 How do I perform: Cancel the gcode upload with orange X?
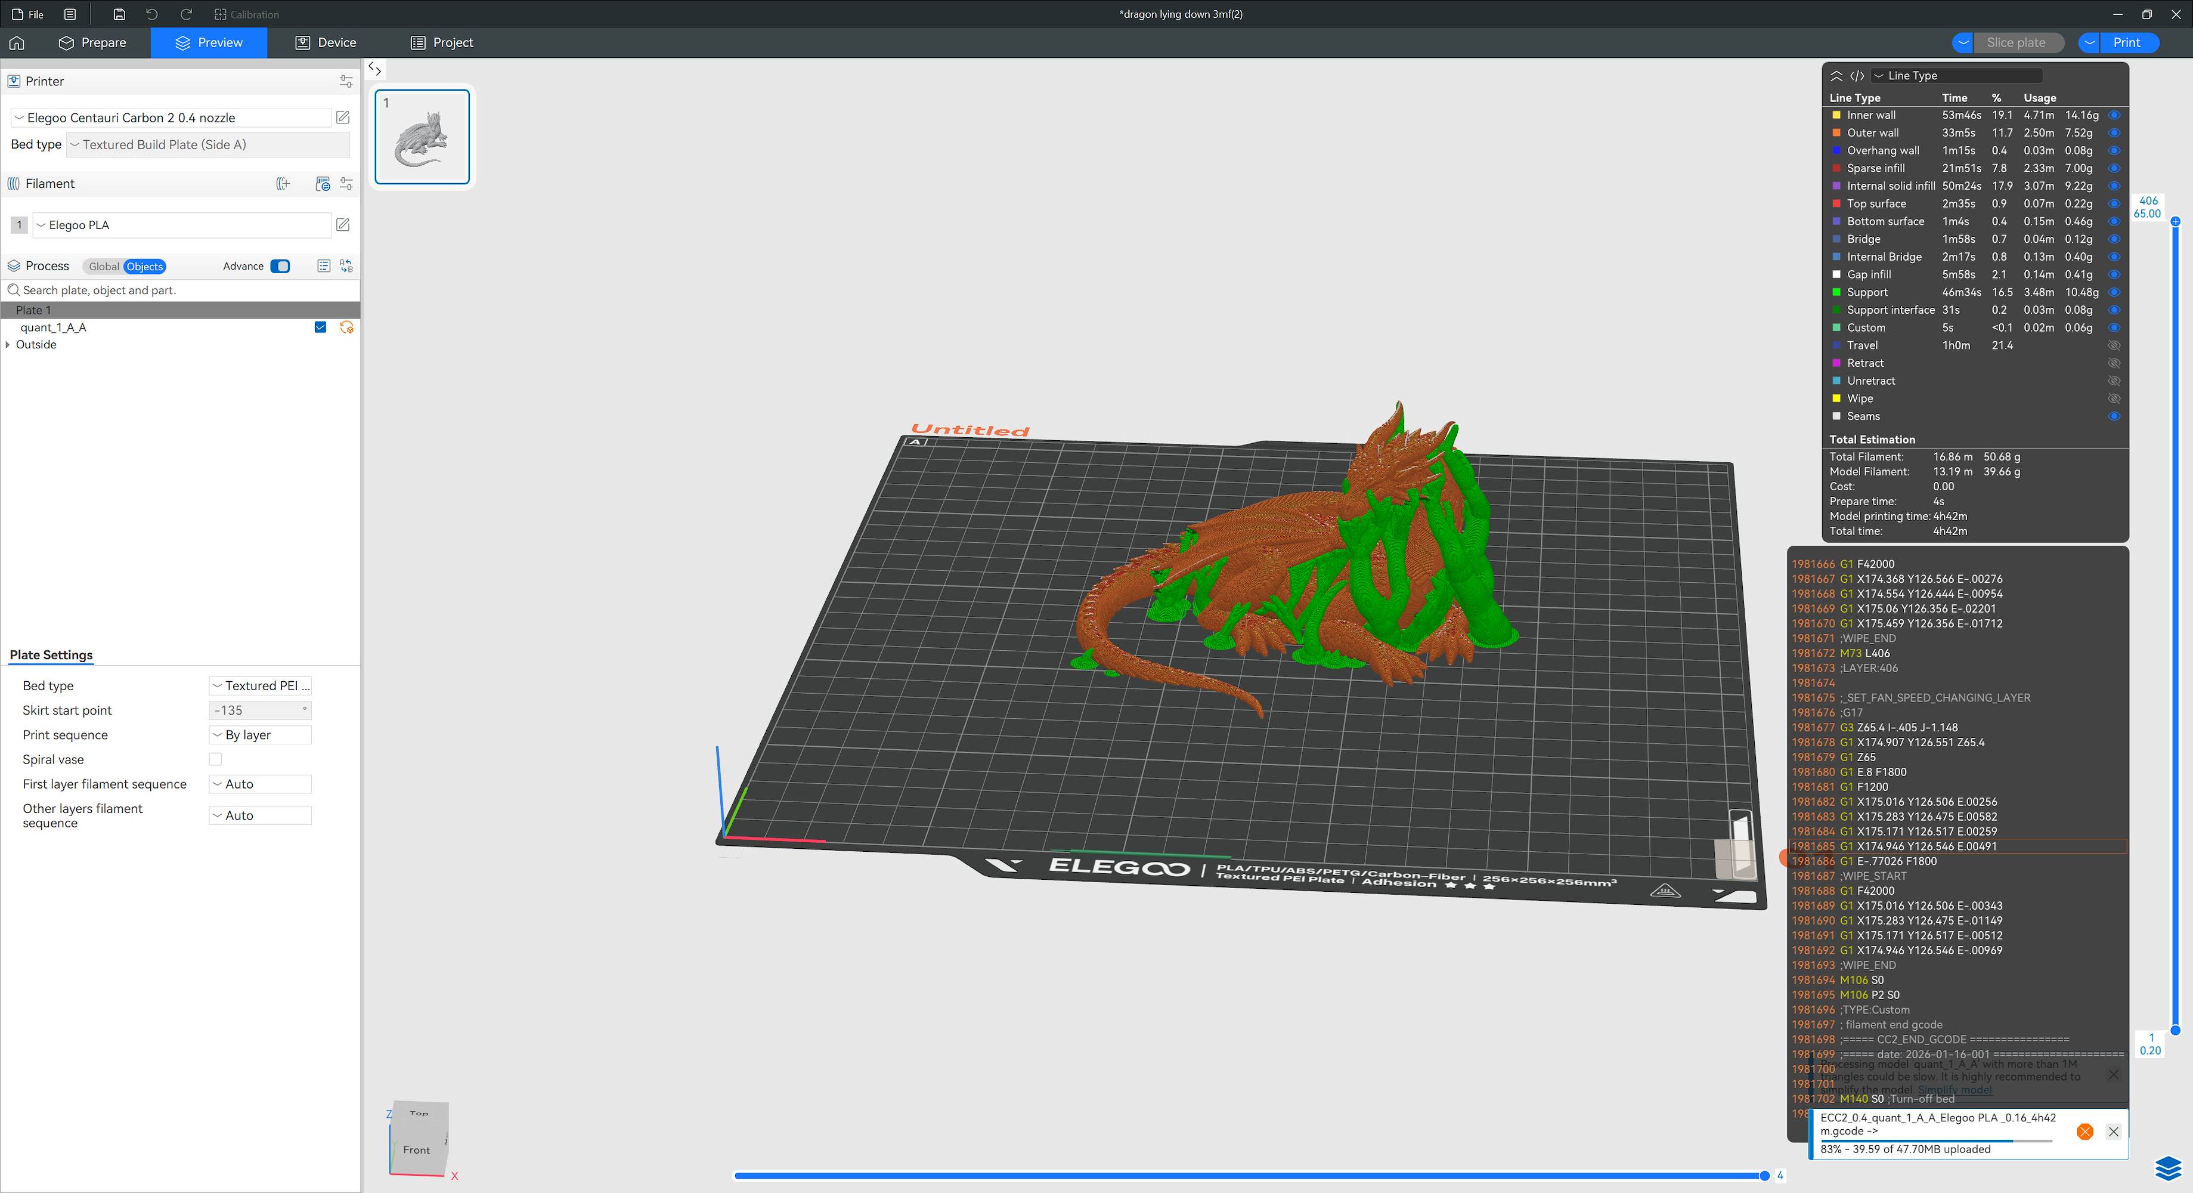point(2085,1132)
